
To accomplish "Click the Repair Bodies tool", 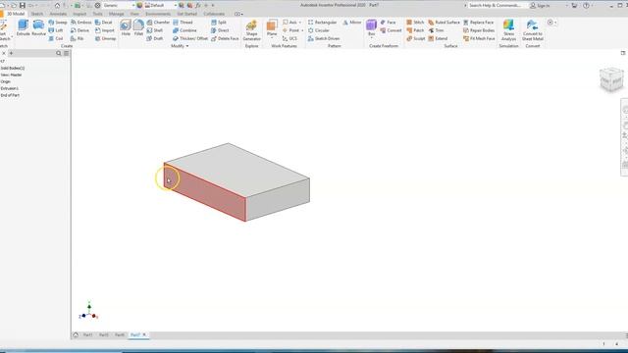I will click(479, 30).
